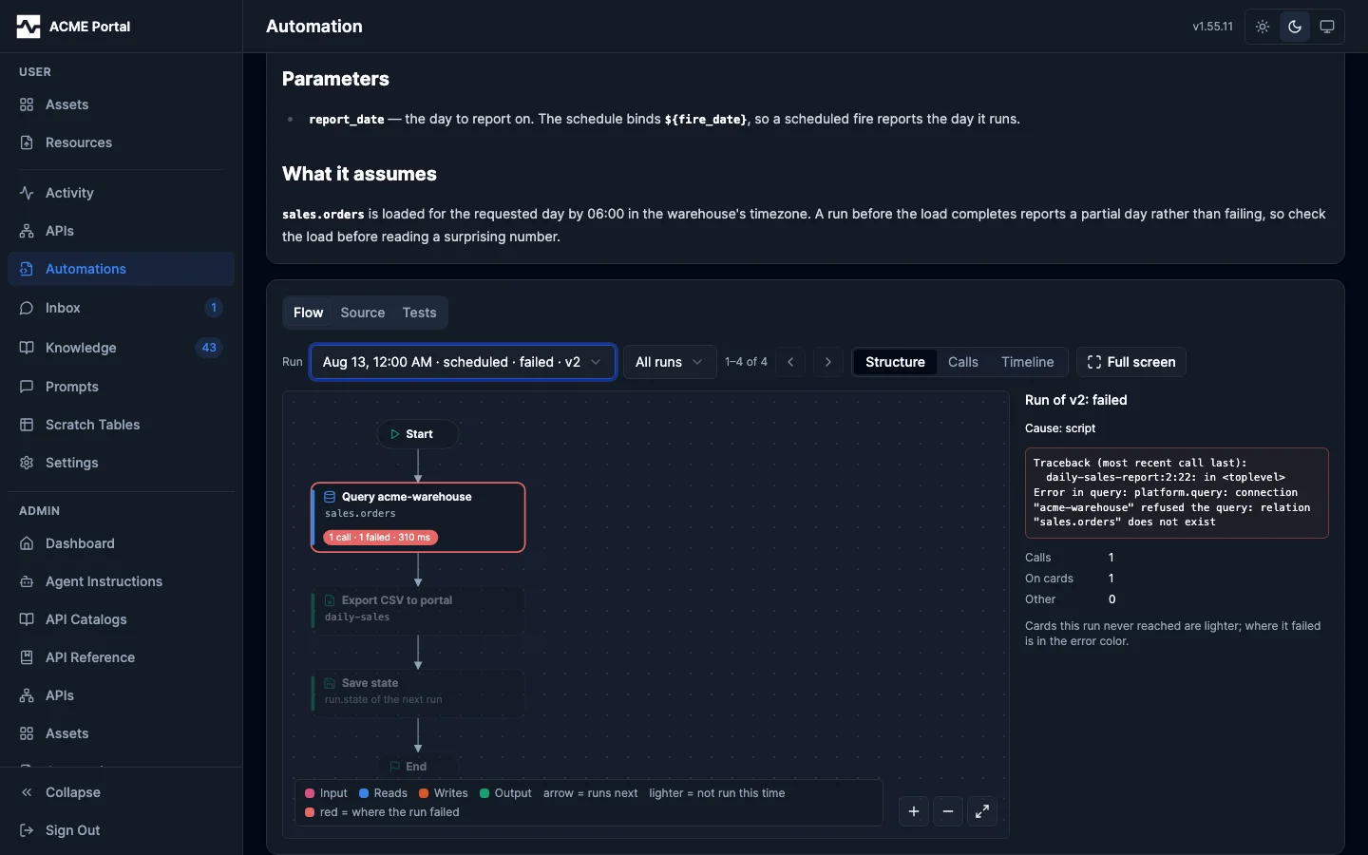This screenshot has height=855, width=1368.
Task: Open admin Dashboard
Action: (x=121, y=543)
